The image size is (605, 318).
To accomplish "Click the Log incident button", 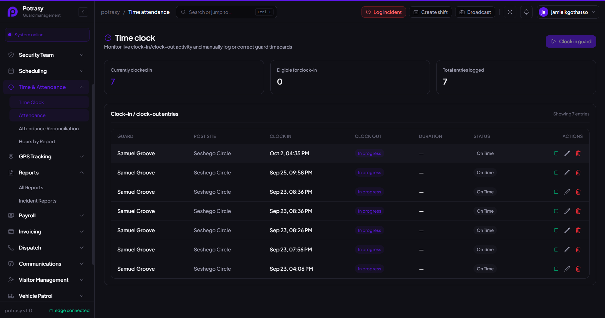I will pyautogui.click(x=384, y=12).
